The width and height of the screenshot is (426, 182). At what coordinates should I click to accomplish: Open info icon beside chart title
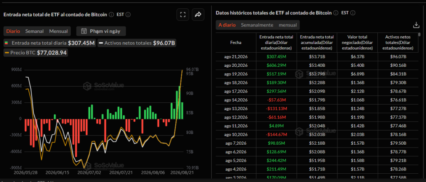pyautogui.click(x=111, y=15)
